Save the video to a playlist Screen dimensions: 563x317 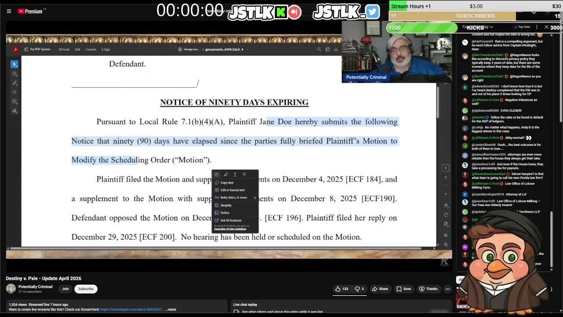(x=404, y=289)
